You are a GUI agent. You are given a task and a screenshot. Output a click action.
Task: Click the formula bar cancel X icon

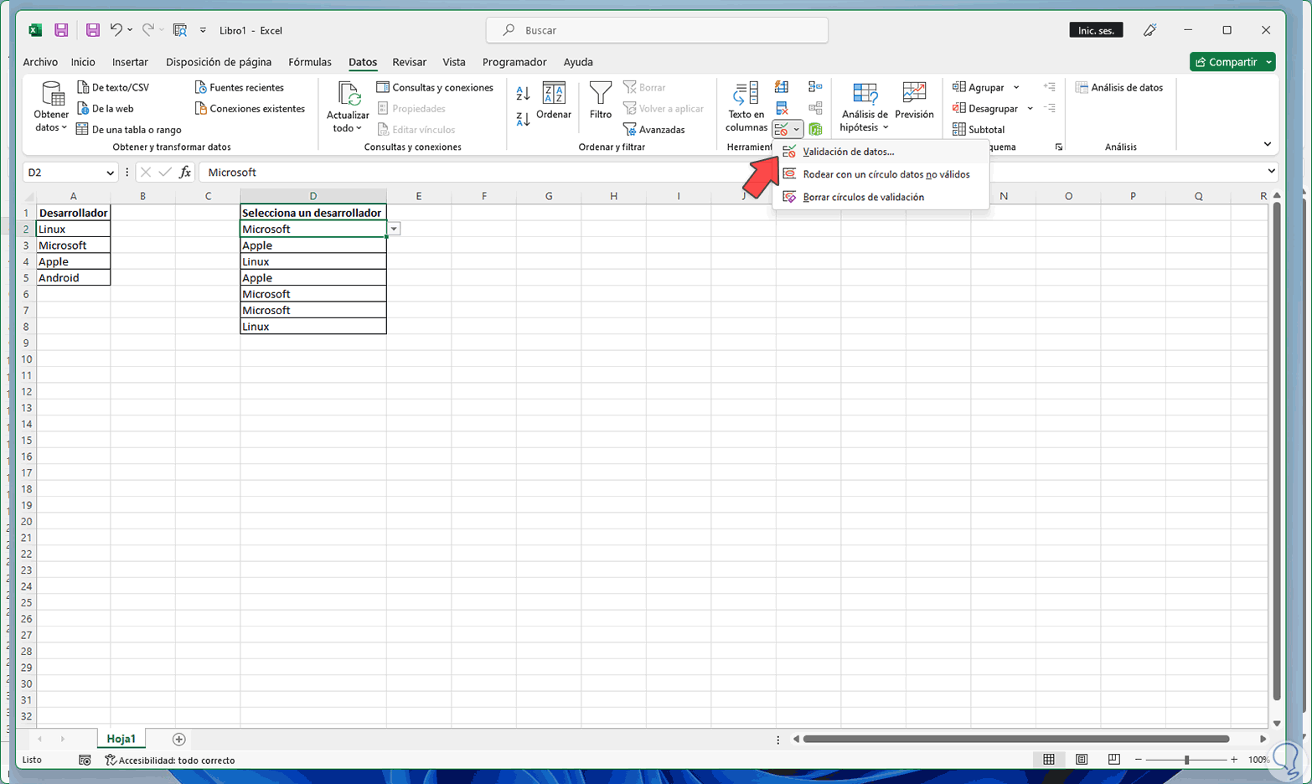(x=146, y=173)
